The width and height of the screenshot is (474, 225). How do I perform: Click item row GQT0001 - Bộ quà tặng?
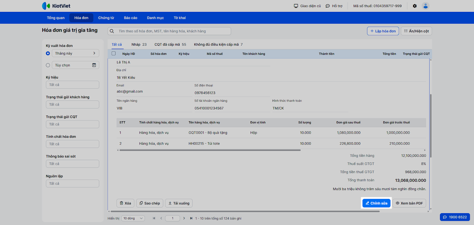[271, 133]
